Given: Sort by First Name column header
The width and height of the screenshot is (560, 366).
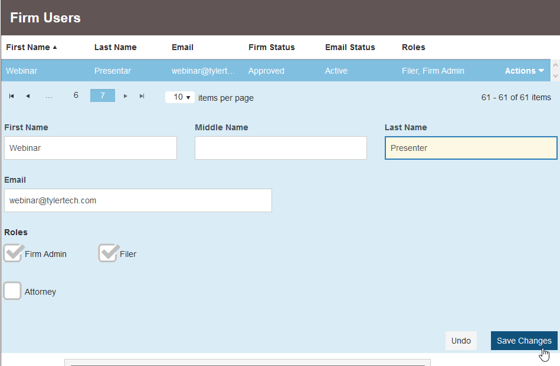Looking at the screenshot, I should click(x=28, y=47).
